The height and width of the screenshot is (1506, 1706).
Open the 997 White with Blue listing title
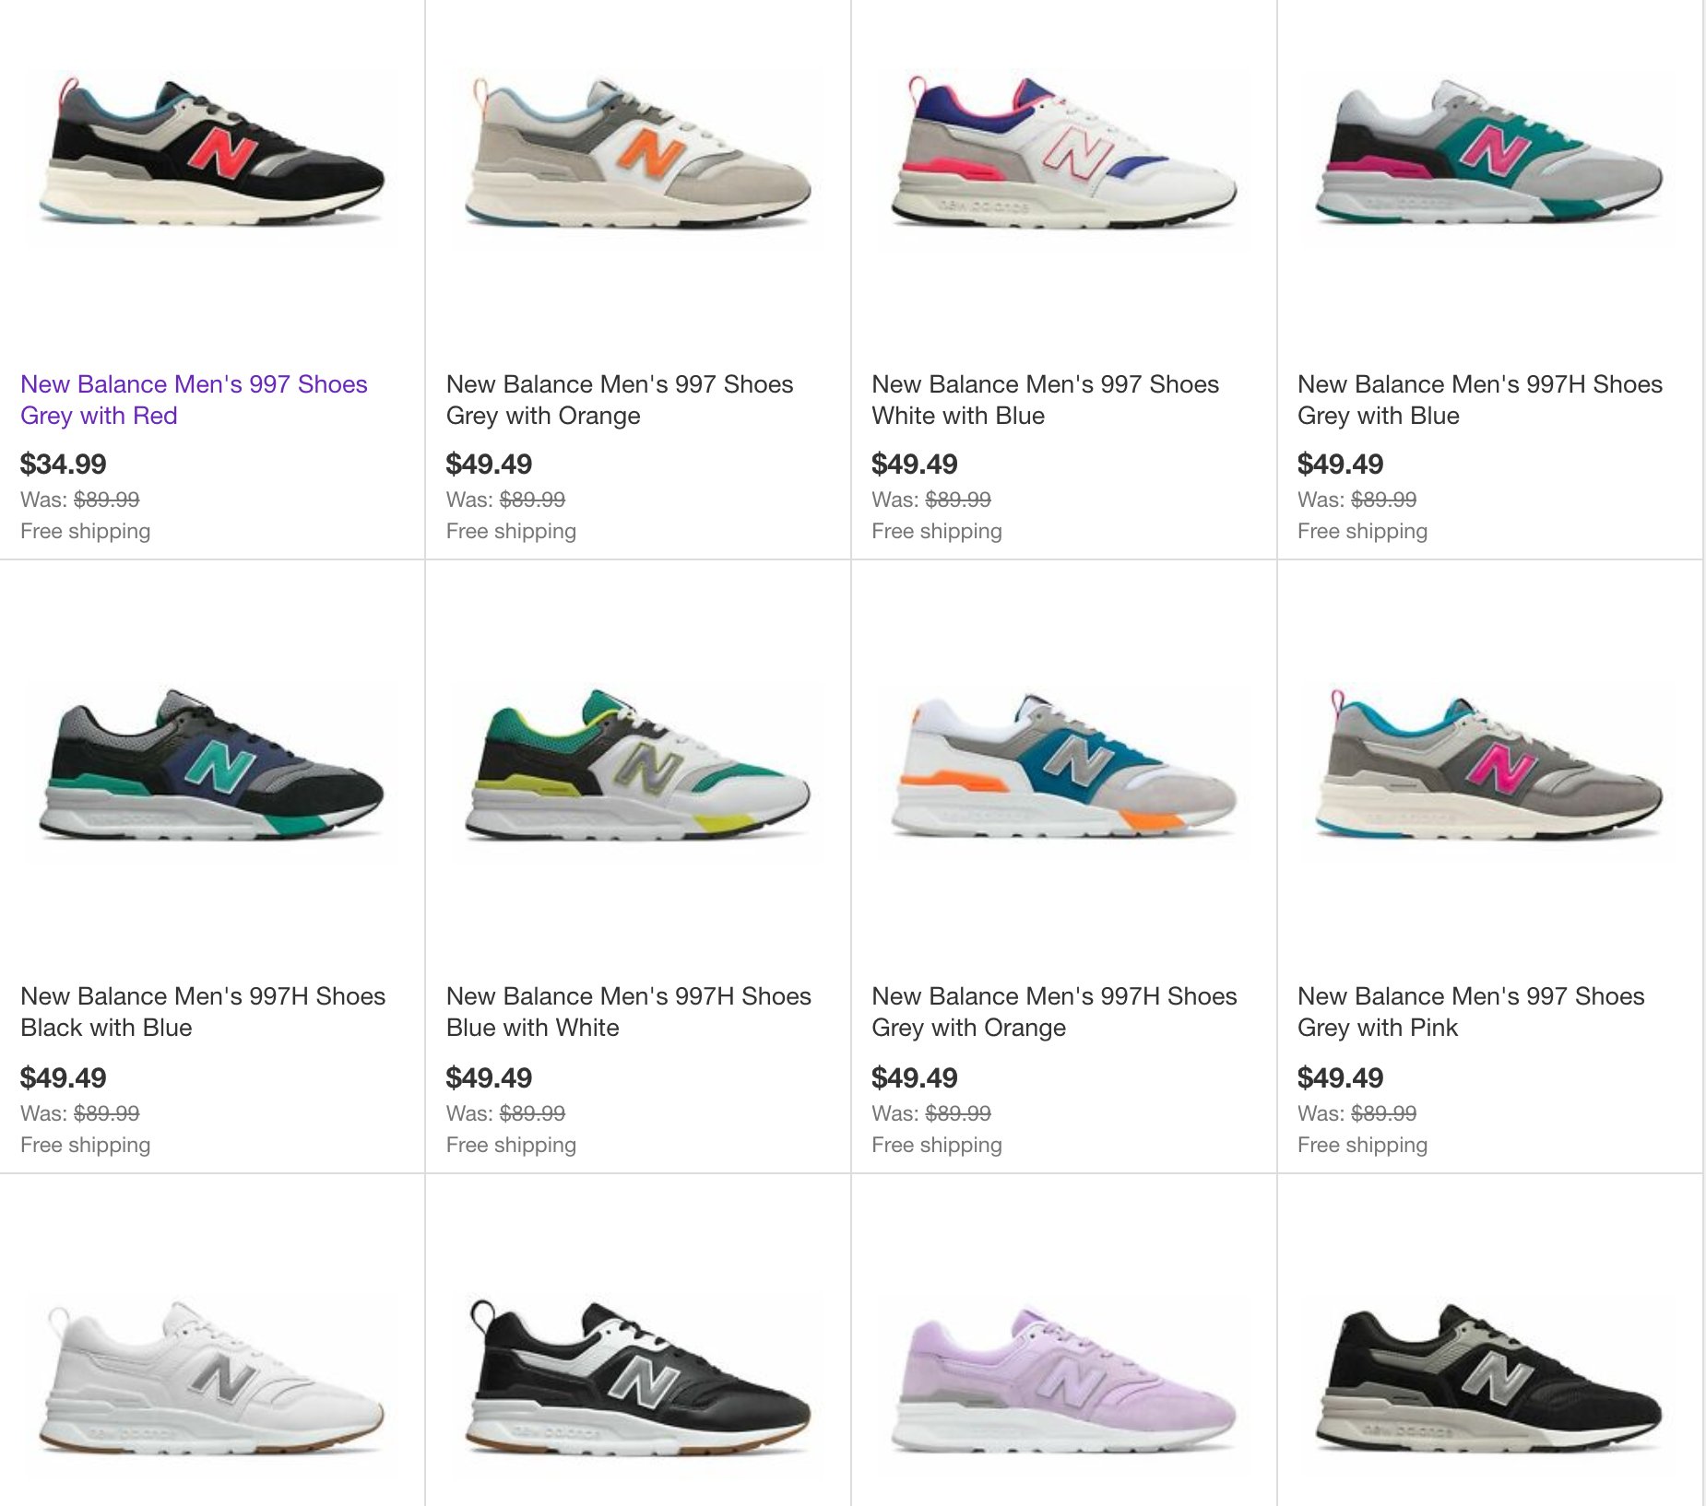click(x=1046, y=400)
